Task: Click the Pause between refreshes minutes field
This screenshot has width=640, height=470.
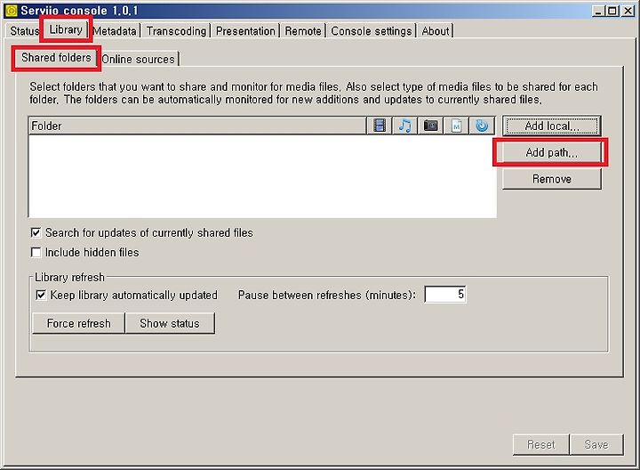Action: (x=445, y=295)
